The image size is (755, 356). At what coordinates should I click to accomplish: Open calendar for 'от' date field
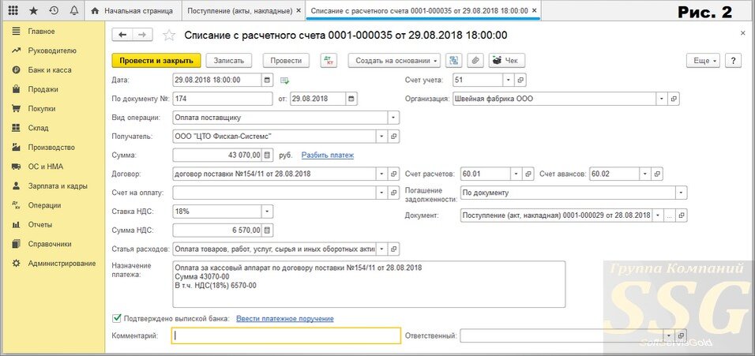(351, 99)
